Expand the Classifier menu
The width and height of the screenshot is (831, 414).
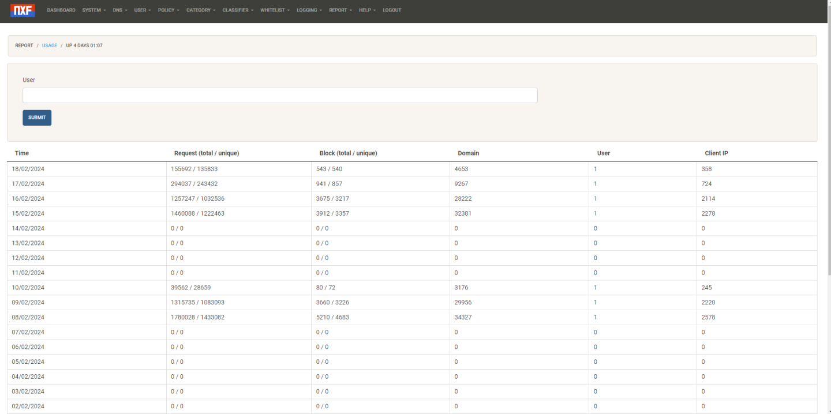(238, 10)
